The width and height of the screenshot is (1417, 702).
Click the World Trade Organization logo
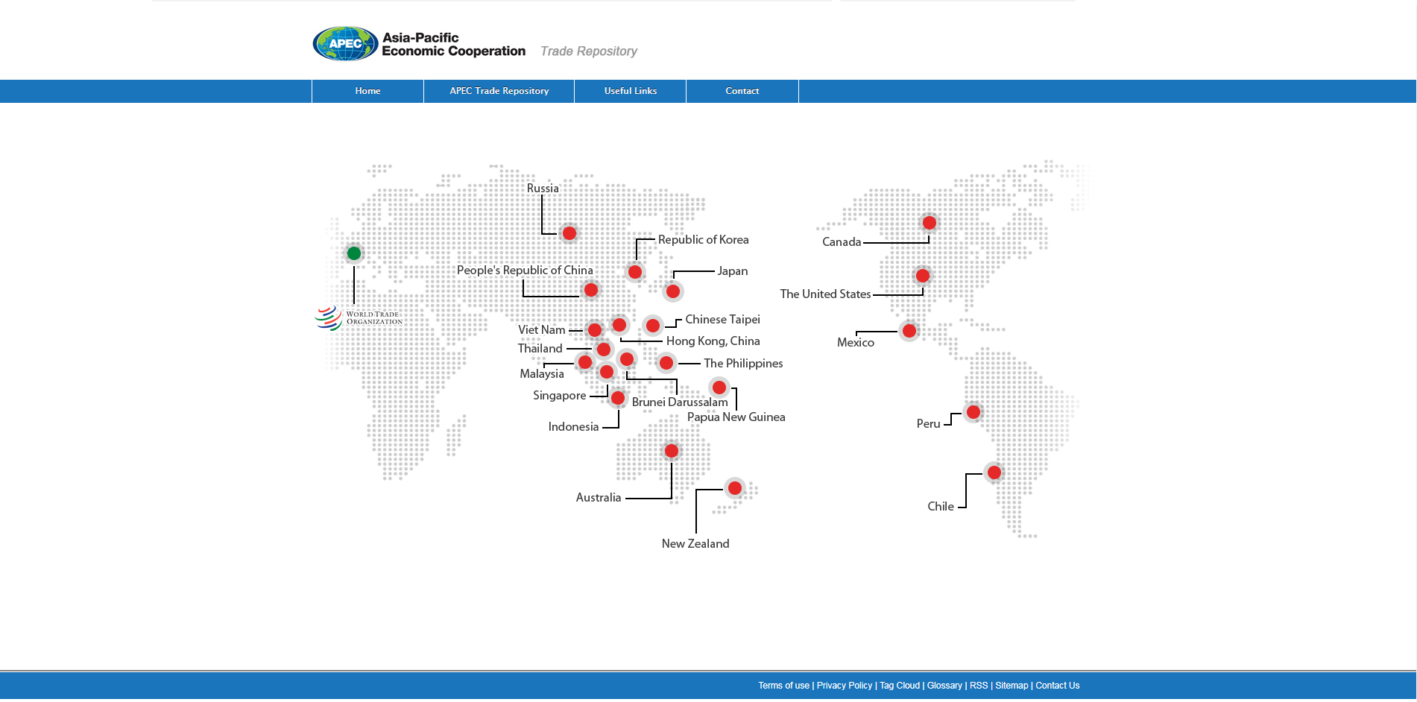(x=359, y=318)
